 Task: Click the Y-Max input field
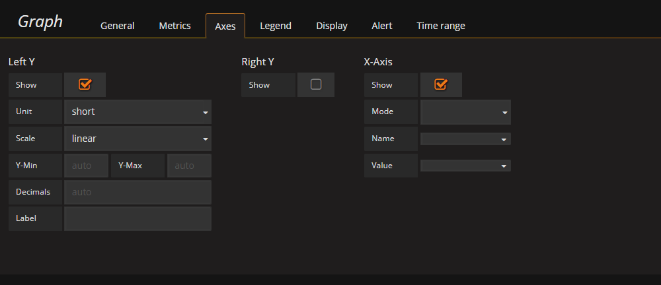(x=189, y=166)
